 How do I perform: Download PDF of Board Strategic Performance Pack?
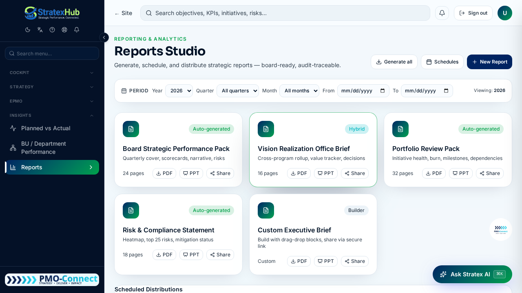[x=164, y=173]
